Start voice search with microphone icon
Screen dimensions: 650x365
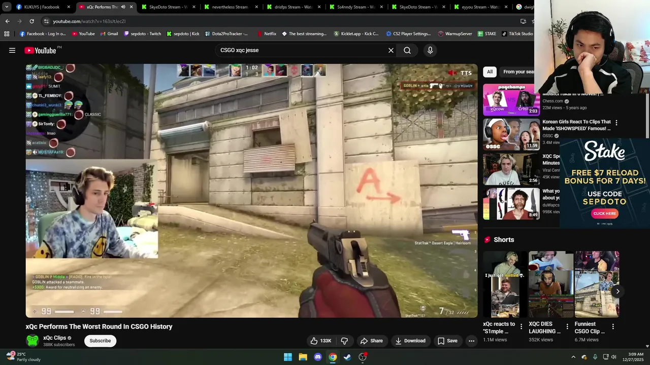(430, 50)
